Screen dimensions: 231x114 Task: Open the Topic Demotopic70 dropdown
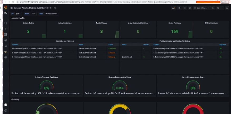[x=51, y=13]
